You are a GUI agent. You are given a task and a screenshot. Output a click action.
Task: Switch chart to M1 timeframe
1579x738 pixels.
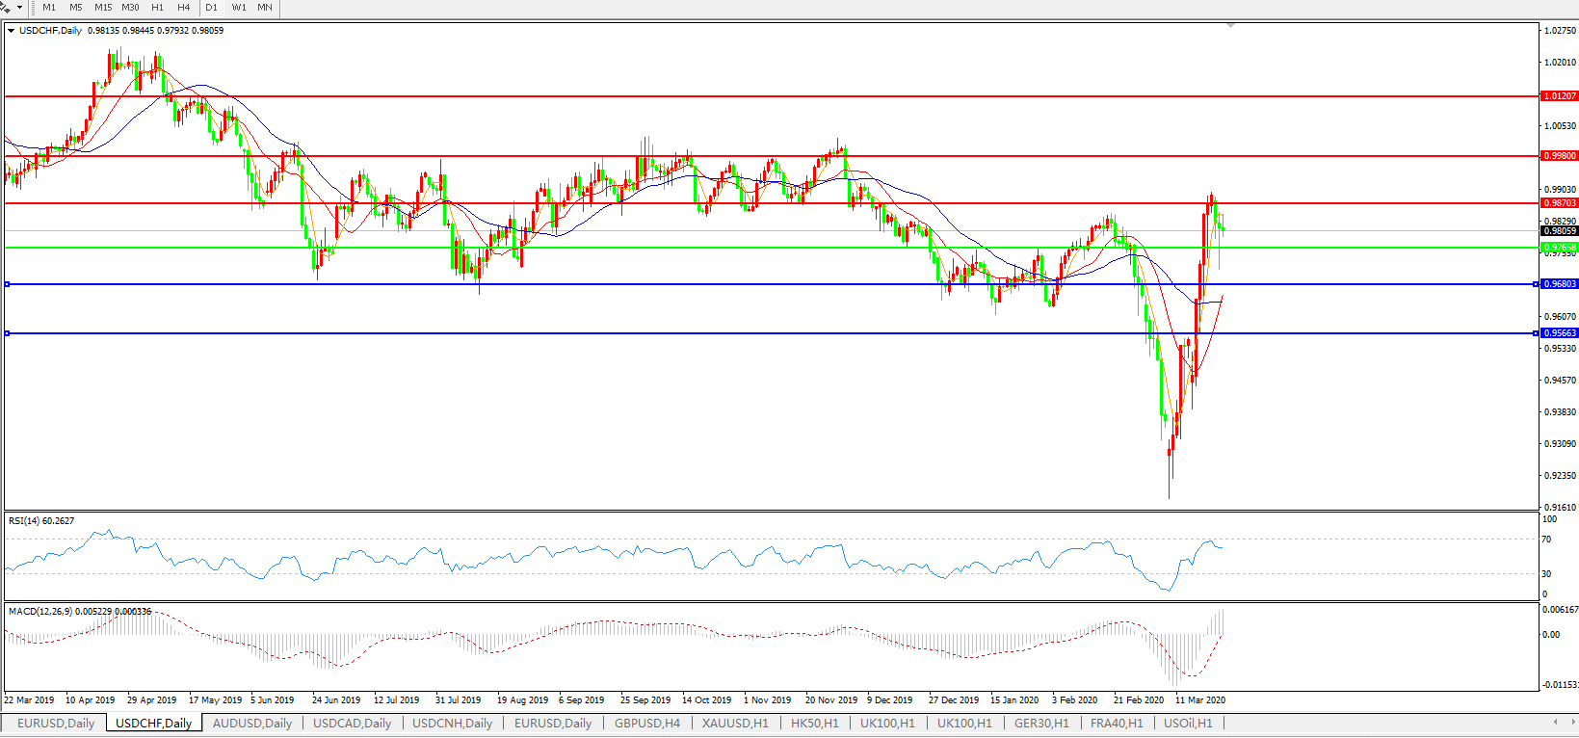(49, 8)
